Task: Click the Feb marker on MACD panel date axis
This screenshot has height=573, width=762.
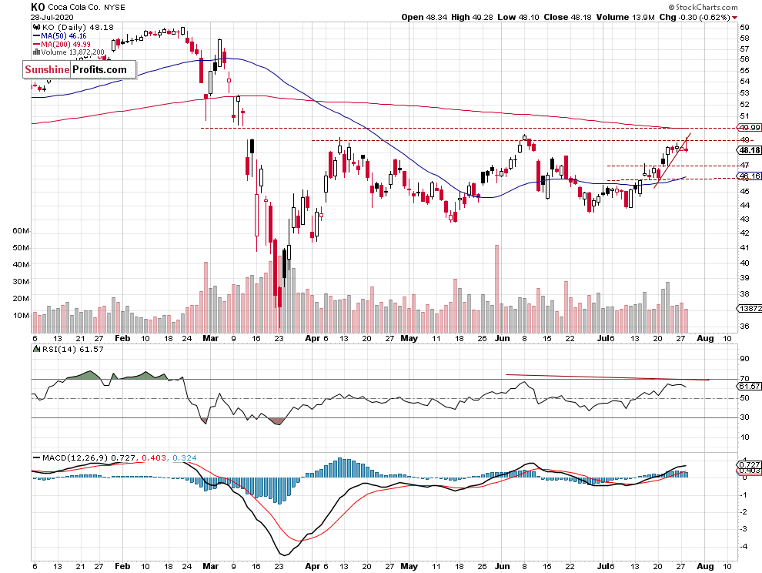Action: click(x=122, y=566)
